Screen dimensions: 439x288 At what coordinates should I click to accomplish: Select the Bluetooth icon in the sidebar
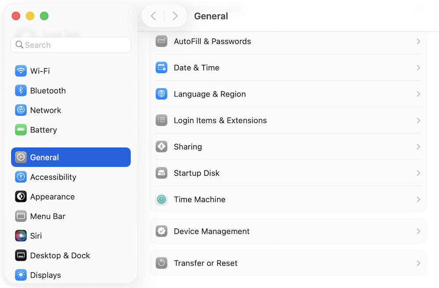pyautogui.click(x=21, y=91)
